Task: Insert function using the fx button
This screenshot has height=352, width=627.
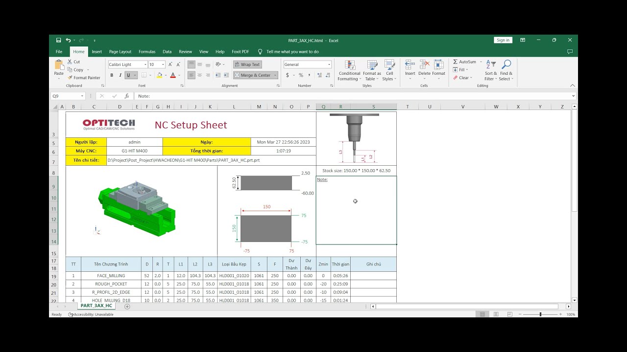Action: pos(127,96)
